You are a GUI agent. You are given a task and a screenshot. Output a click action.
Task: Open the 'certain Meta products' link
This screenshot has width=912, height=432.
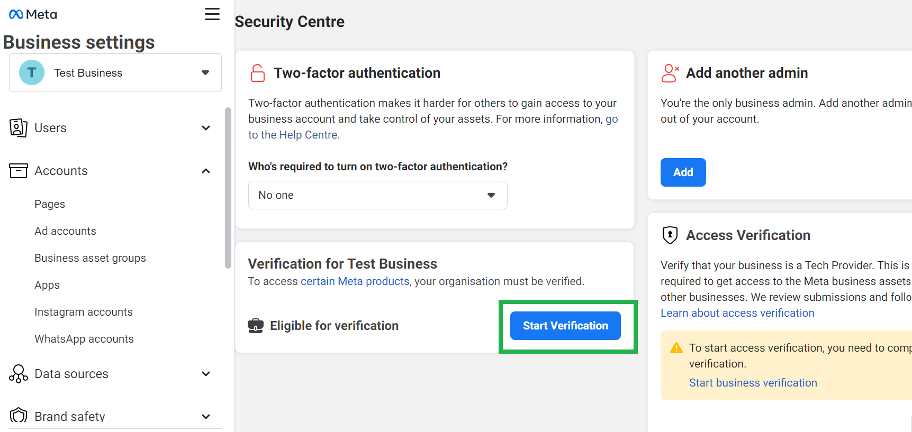tap(355, 281)
